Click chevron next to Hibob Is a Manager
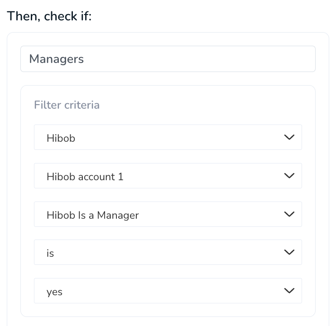This screenshot has width=336, height=326. 289,214
